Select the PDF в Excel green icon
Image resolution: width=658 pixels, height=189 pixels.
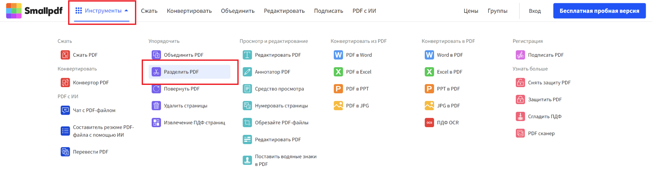tap(338, 72)
